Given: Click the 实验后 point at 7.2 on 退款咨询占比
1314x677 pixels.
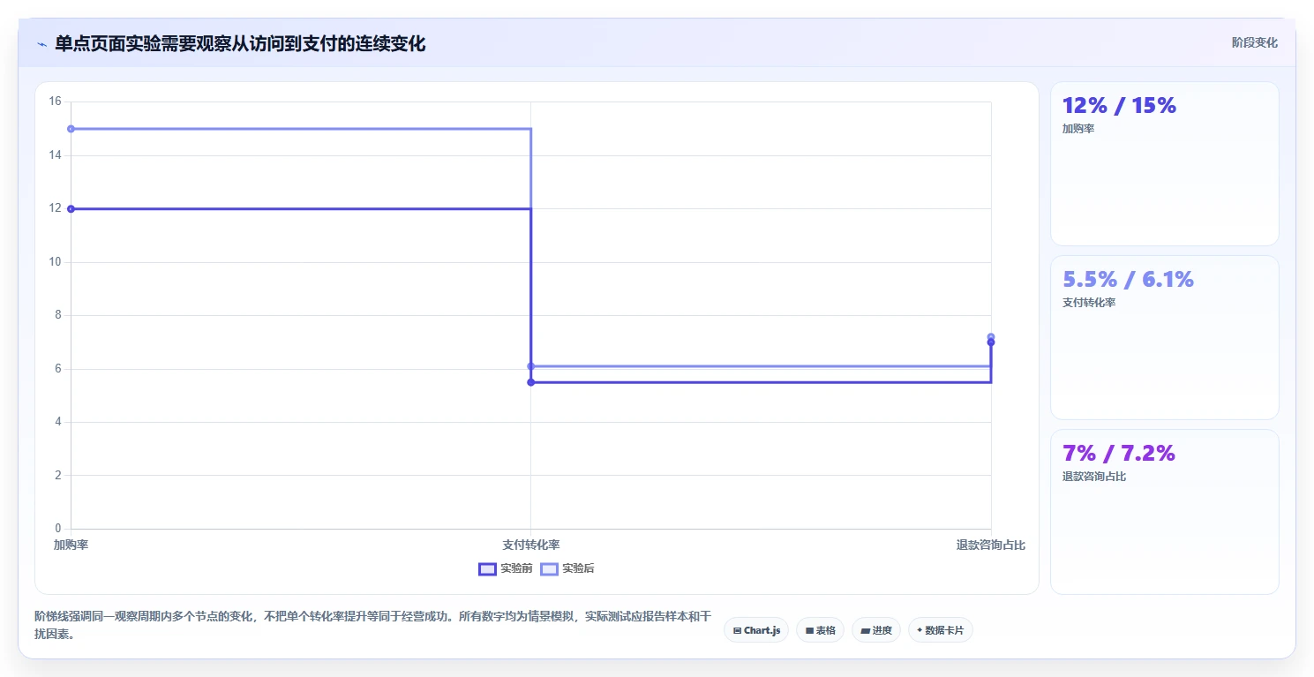Looking at the screenshot, I should pyautogui.click(x=990, y=336).
